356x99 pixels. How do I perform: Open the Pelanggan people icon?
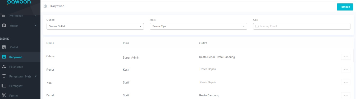click(4, 67)
